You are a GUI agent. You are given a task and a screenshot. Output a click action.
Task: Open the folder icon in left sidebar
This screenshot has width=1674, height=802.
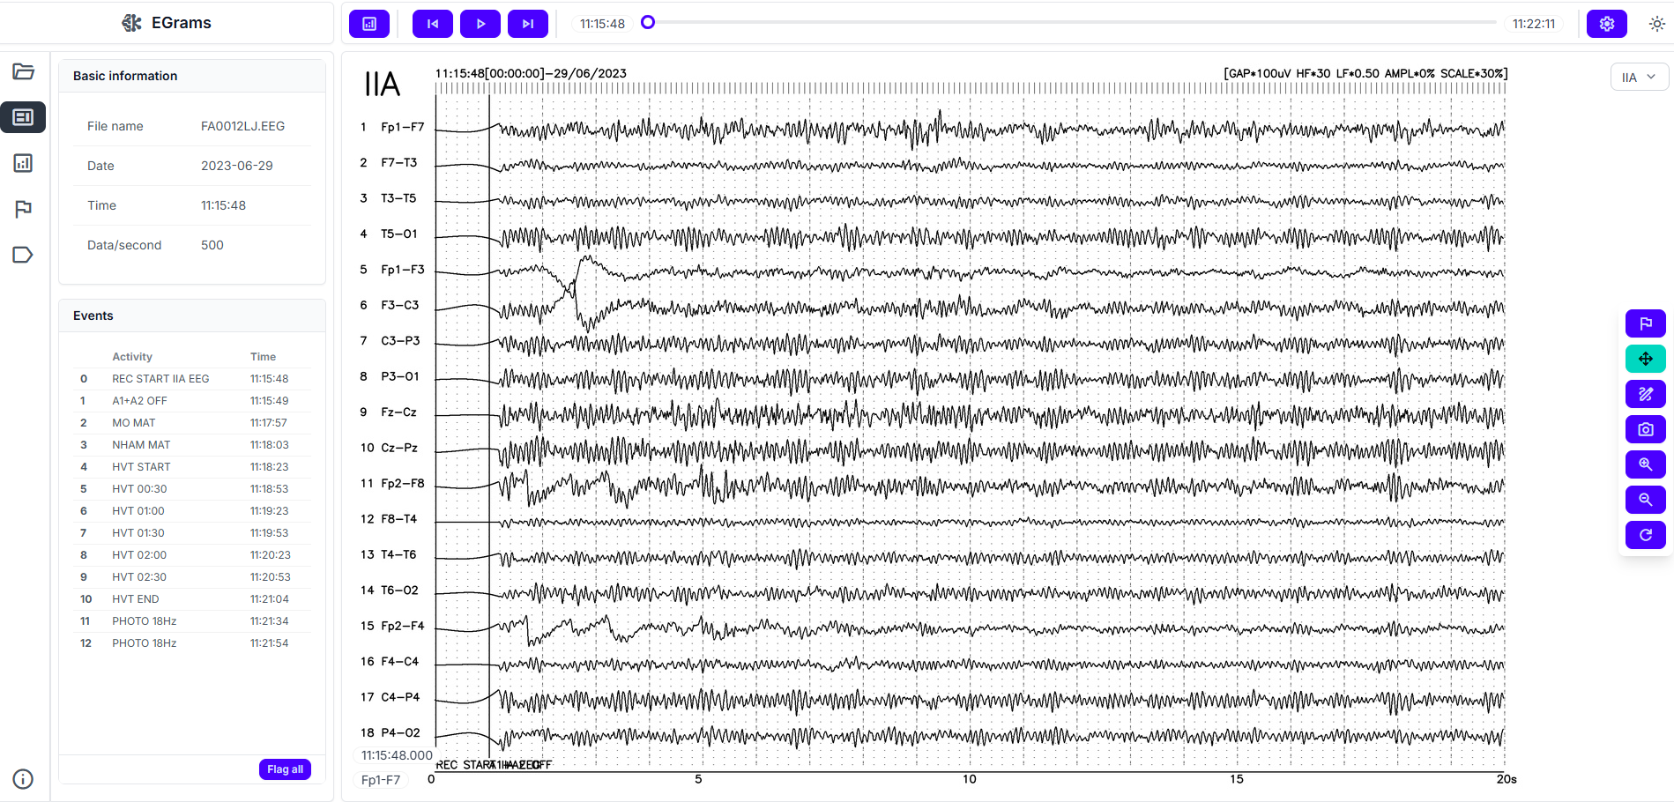click(24, 71)
